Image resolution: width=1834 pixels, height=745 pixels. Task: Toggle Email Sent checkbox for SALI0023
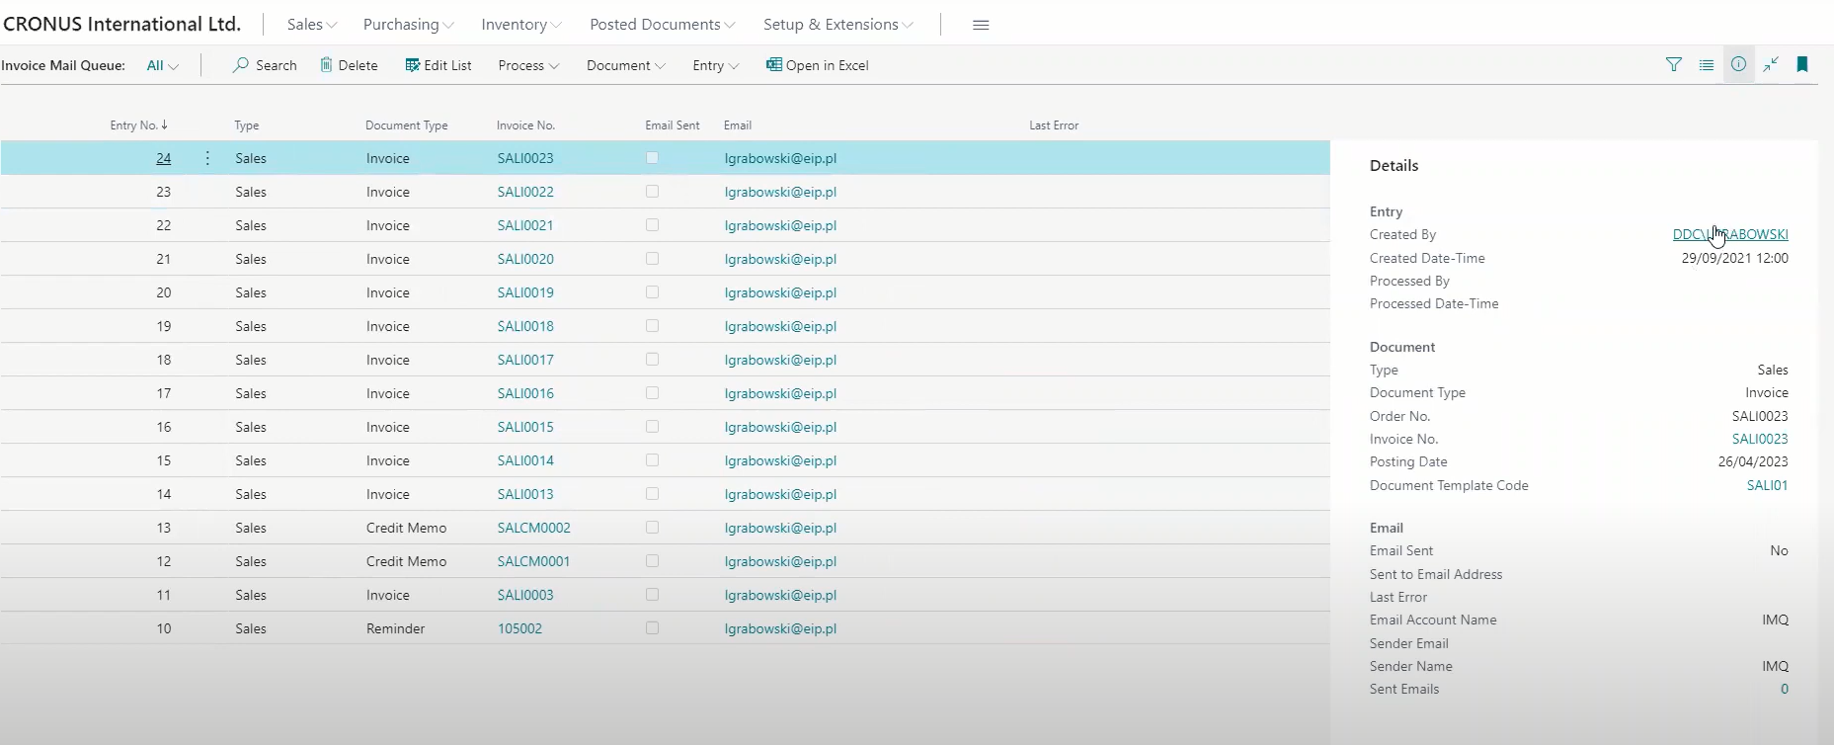pyautogui.click(x=652, y=158)
